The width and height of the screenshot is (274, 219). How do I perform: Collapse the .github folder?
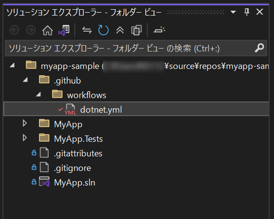pos(25,80)
